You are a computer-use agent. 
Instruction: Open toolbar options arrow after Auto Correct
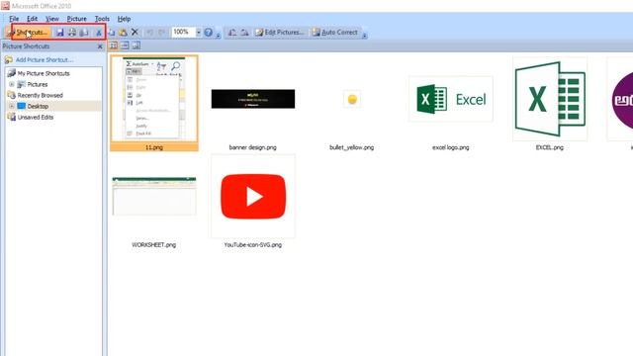[x=364, y=35]
